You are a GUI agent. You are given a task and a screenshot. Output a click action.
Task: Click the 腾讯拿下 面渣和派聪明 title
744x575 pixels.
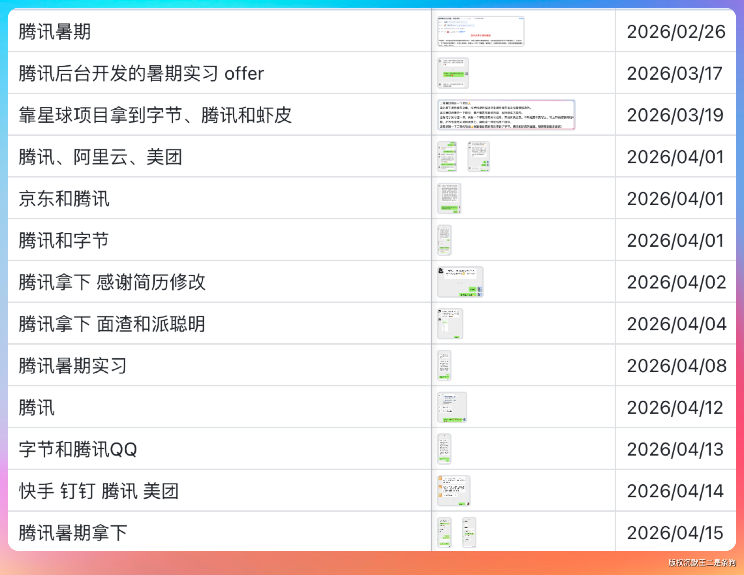coord(112,324)
